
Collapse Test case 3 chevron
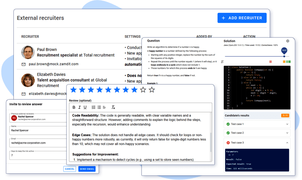[x=287, y=143]
